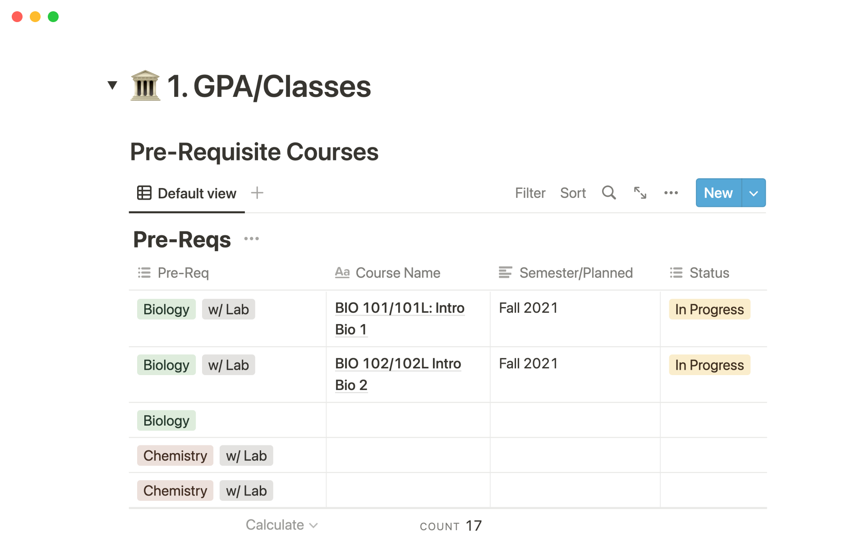Add a new view with plus icon
Viewport: 866px width, 541px height.
(x=257, y=193)
